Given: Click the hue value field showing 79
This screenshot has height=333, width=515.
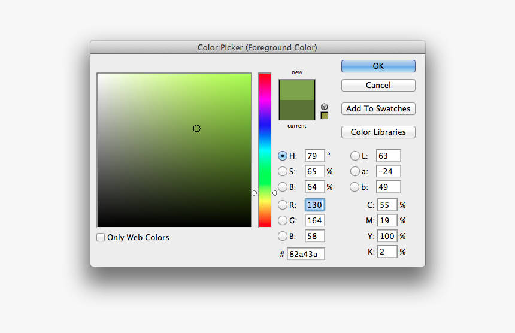Looking at the screenshot, I should coord(314,156).
